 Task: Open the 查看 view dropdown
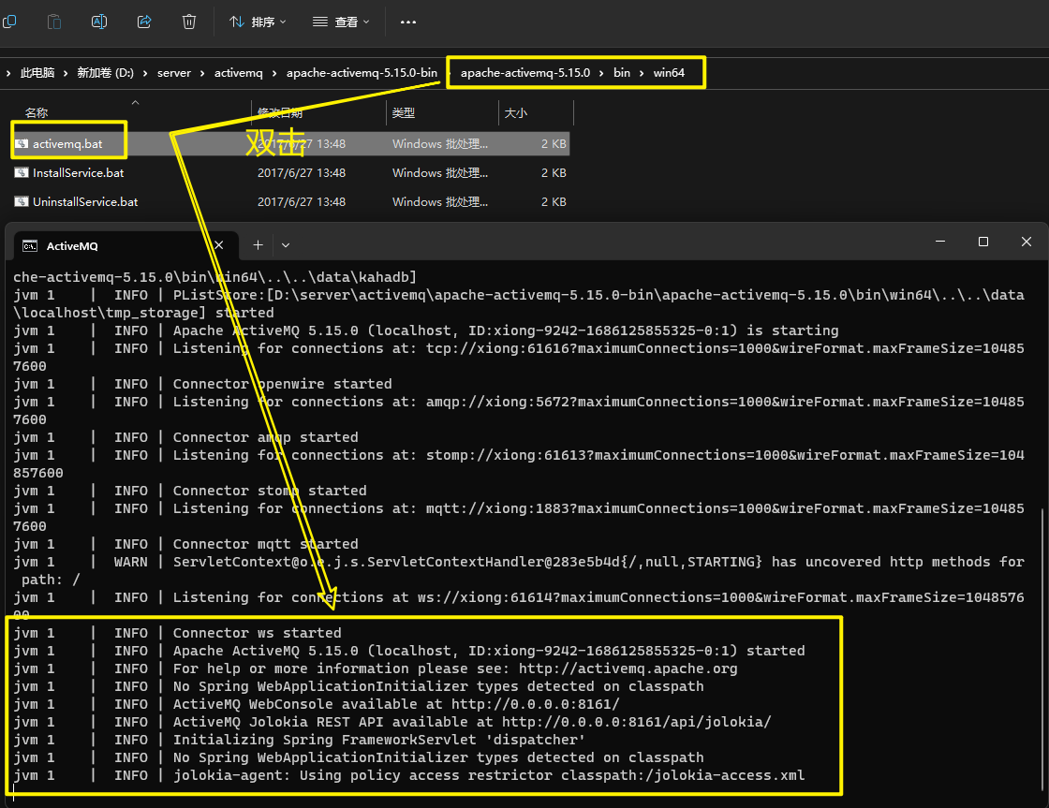click(x=341, y=22)
